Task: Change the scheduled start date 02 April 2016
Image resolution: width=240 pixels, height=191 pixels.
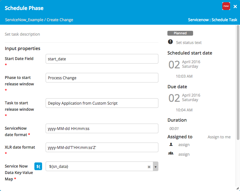Action: (184, 65)
